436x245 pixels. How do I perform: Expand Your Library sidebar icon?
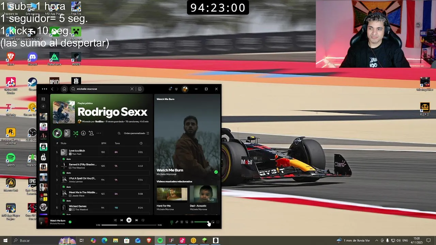(x=43, y=99)
